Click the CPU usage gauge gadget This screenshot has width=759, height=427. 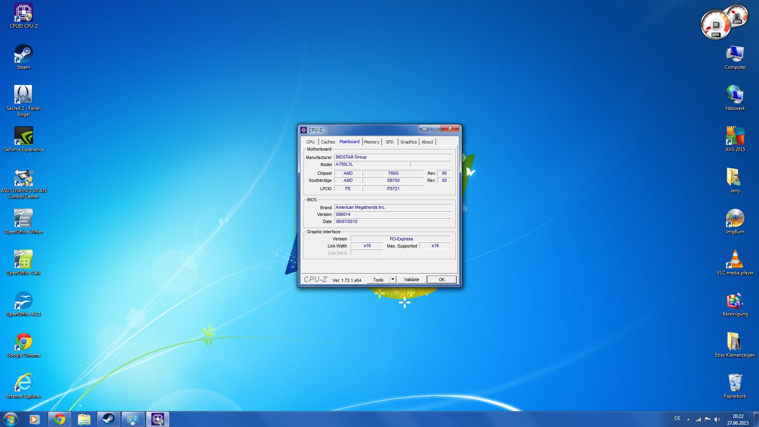tap(715, 26)
